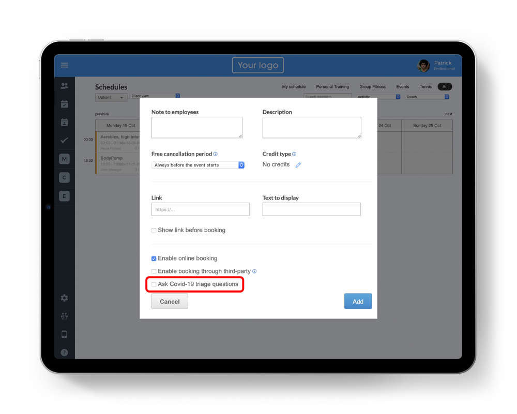Click the No credits text

click(276, 164)
